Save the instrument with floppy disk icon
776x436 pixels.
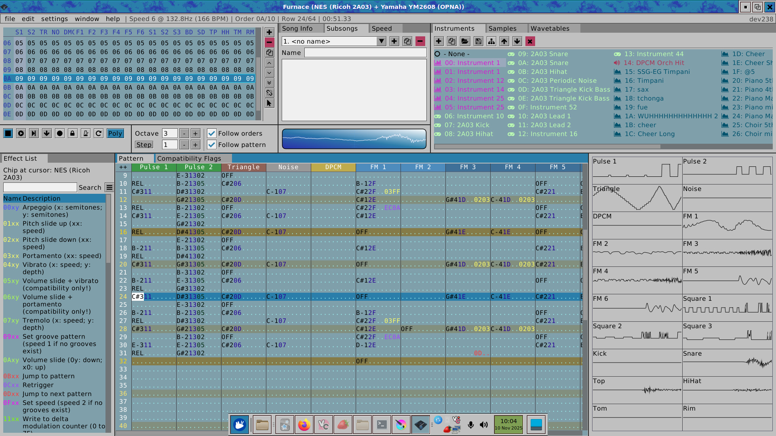(478, 42)
